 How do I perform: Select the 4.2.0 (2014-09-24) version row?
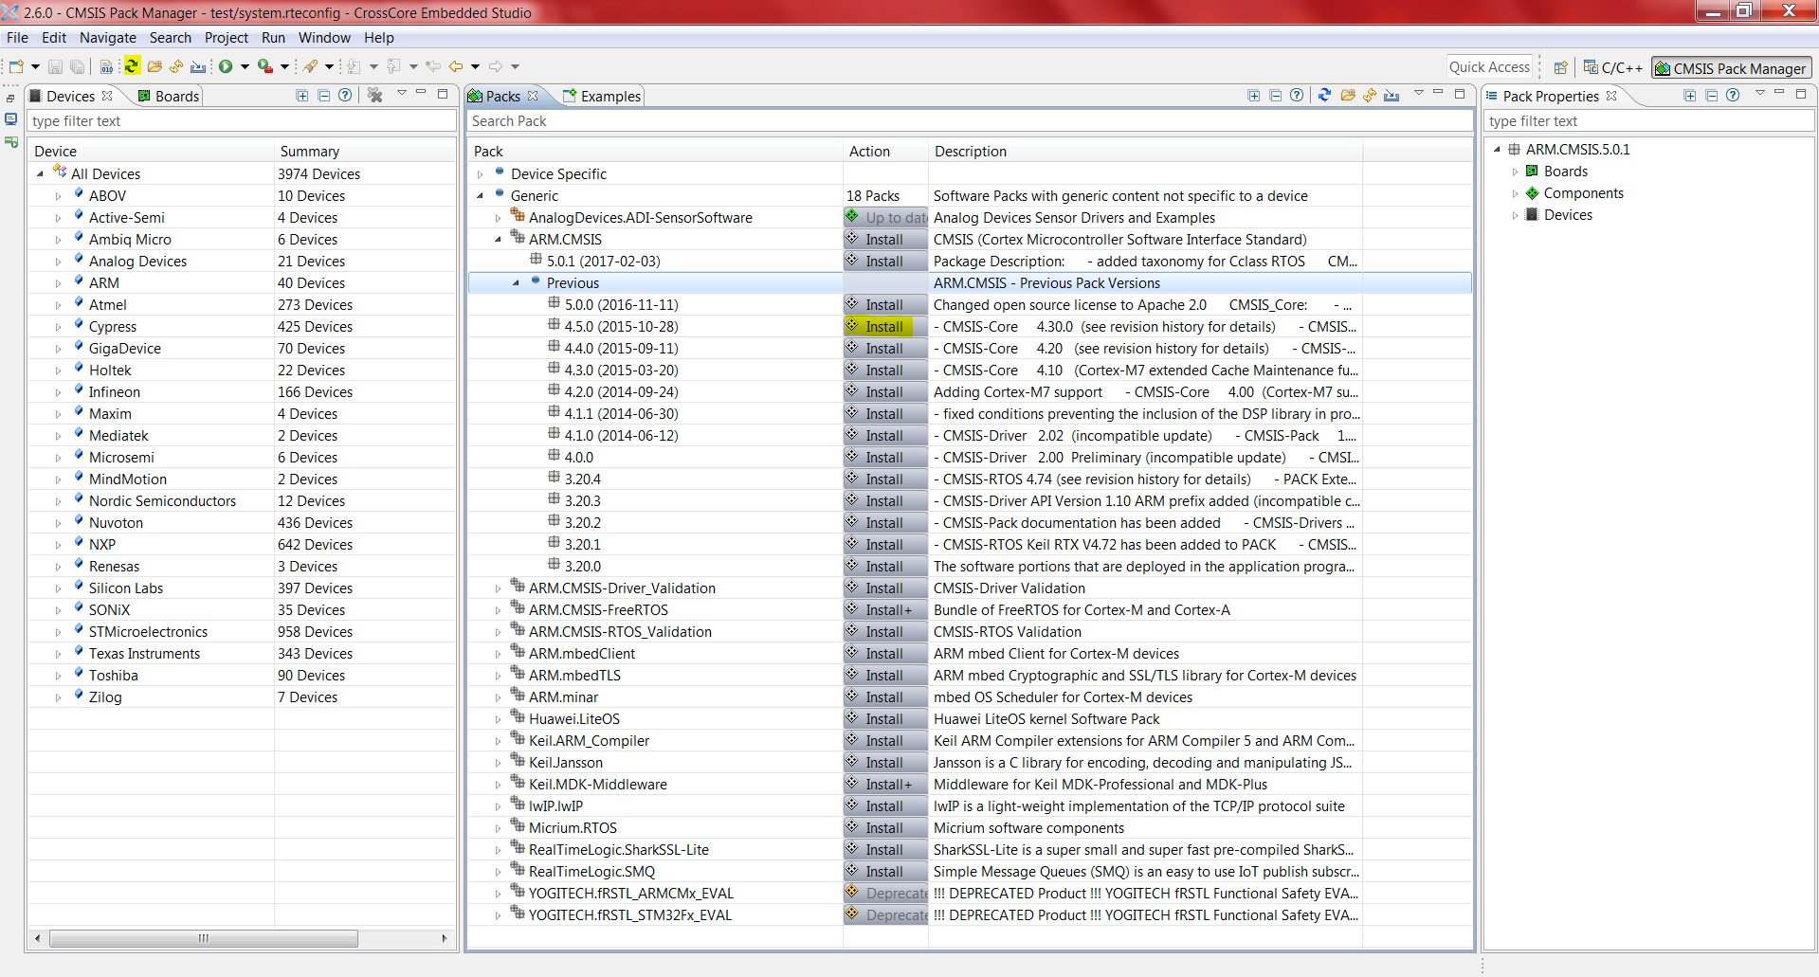970,392
